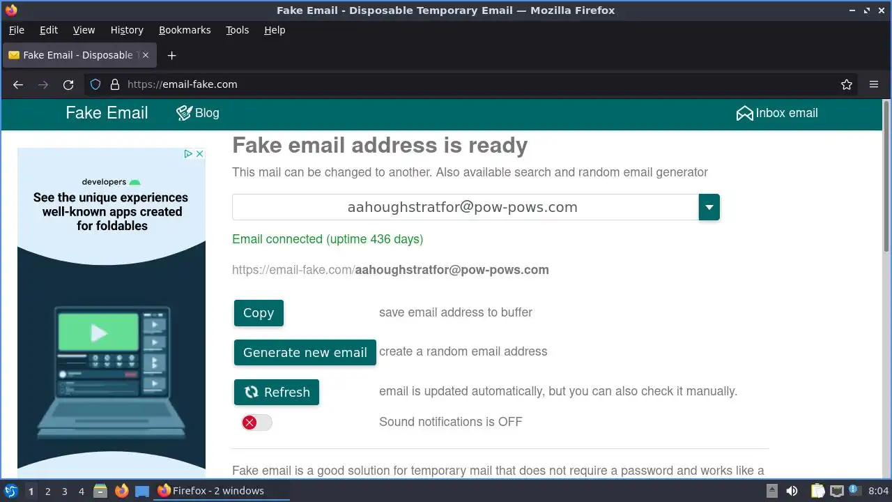Switch to workspace 1
The width and height of the screenshot is (892, 502).
(31, 492)
